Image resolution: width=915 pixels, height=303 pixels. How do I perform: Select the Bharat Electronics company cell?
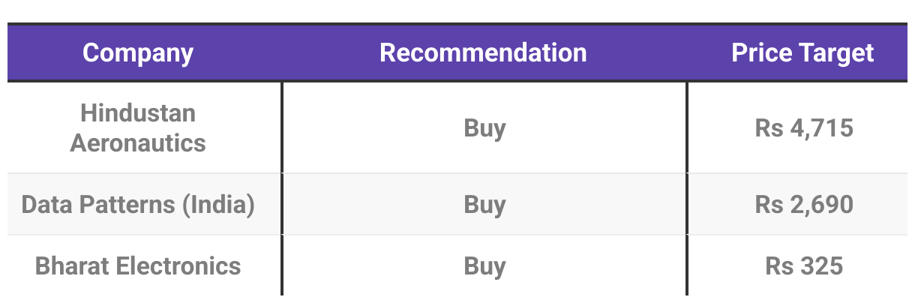pos(138,266)
